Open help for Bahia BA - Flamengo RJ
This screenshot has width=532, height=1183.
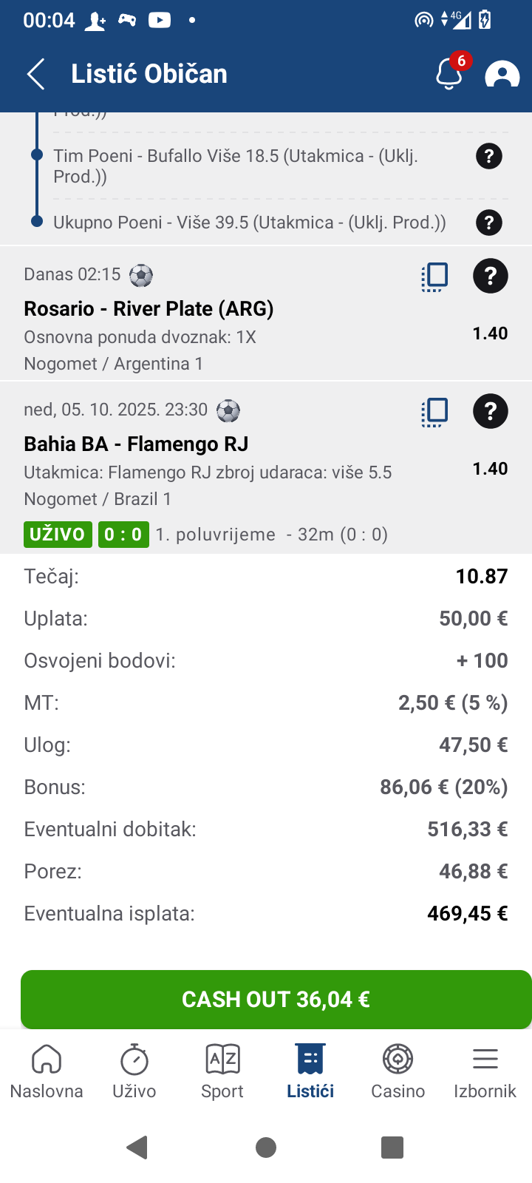click(x=490, y=412)
